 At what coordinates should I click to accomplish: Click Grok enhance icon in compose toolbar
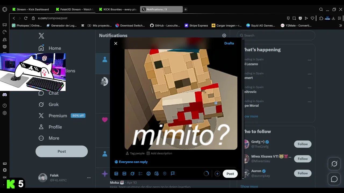pyautogui.click(x=132, y=174)
